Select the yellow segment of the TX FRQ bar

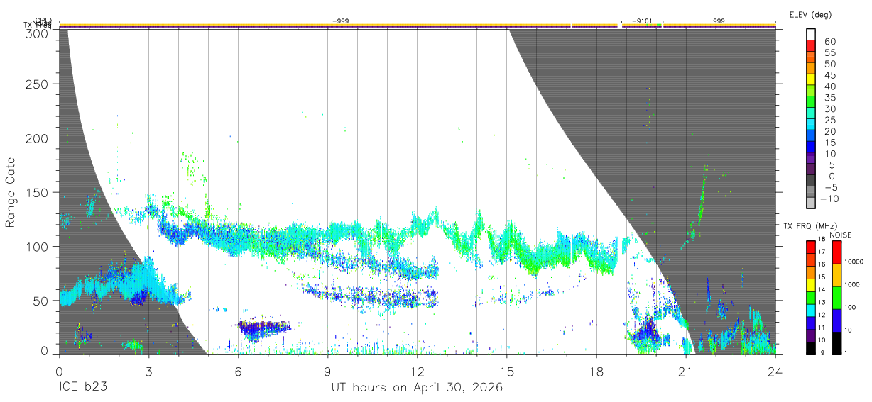(x=811, y=285)
